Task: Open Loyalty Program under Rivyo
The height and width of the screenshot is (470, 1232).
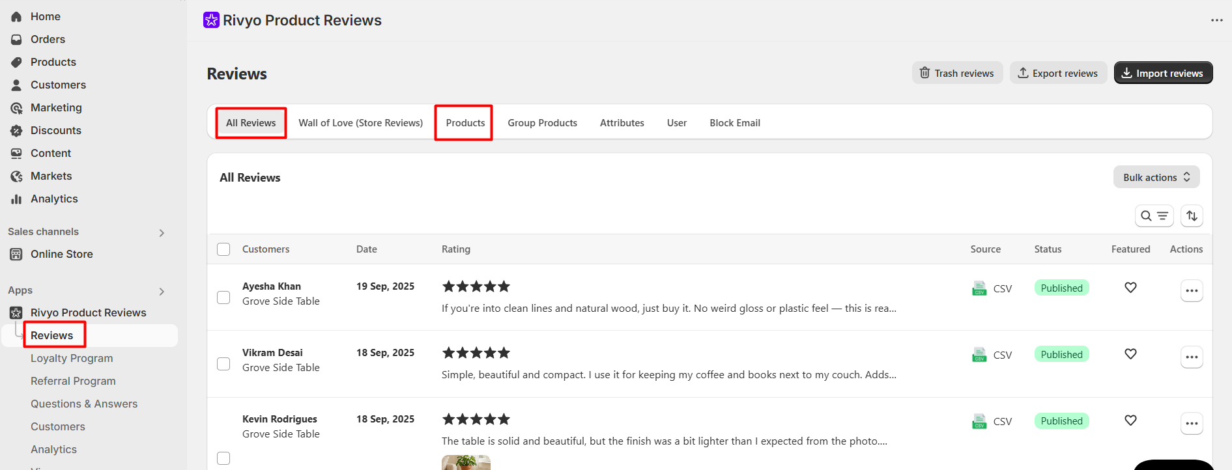Action: [x=72, y=358]
